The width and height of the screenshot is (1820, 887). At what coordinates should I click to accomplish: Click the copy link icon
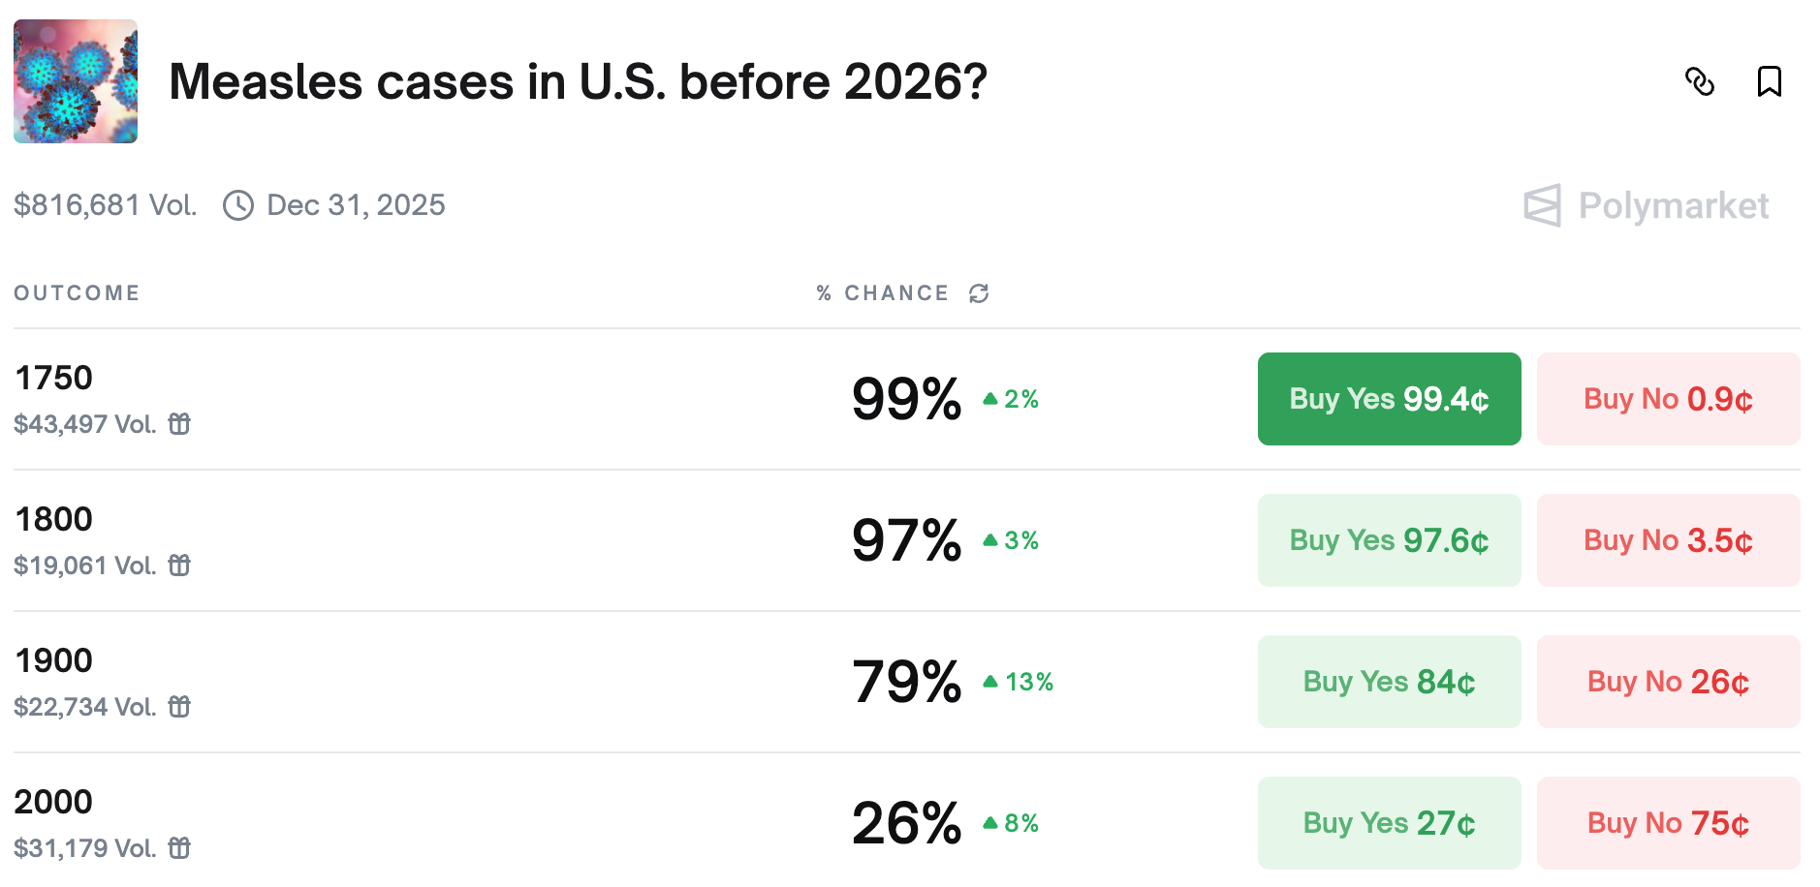tap(1699, 81)
